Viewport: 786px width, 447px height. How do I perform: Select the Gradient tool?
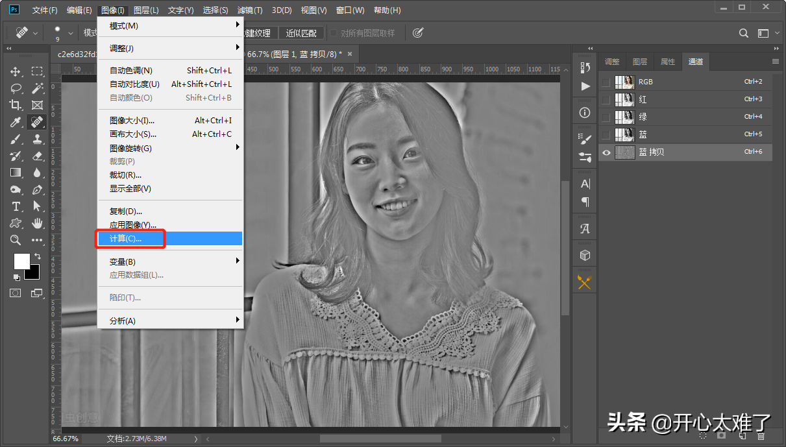pyautogui.click(x=16, y=173)
